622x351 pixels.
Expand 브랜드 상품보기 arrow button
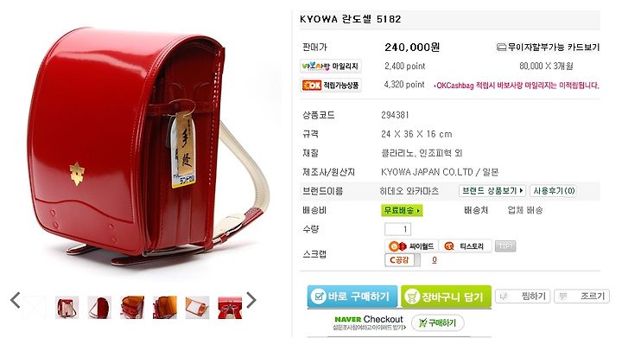[x=492, y=191]
